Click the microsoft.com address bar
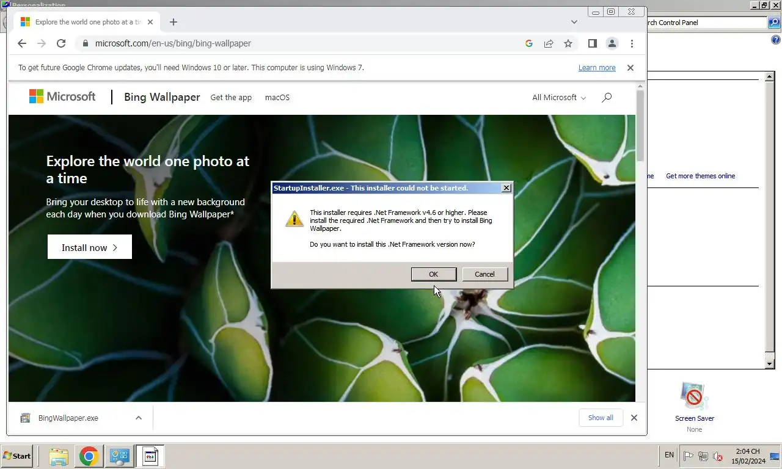 coord(299,43)
